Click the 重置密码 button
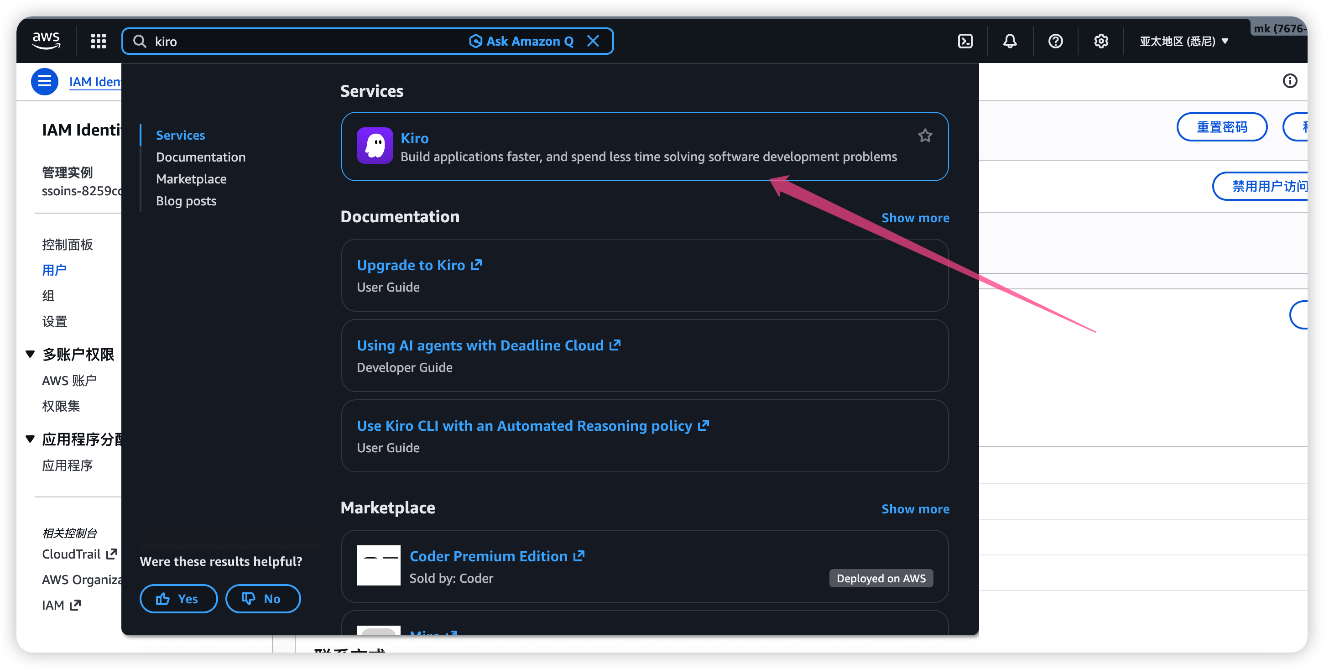1324x669 pixels. point(1222,126)
